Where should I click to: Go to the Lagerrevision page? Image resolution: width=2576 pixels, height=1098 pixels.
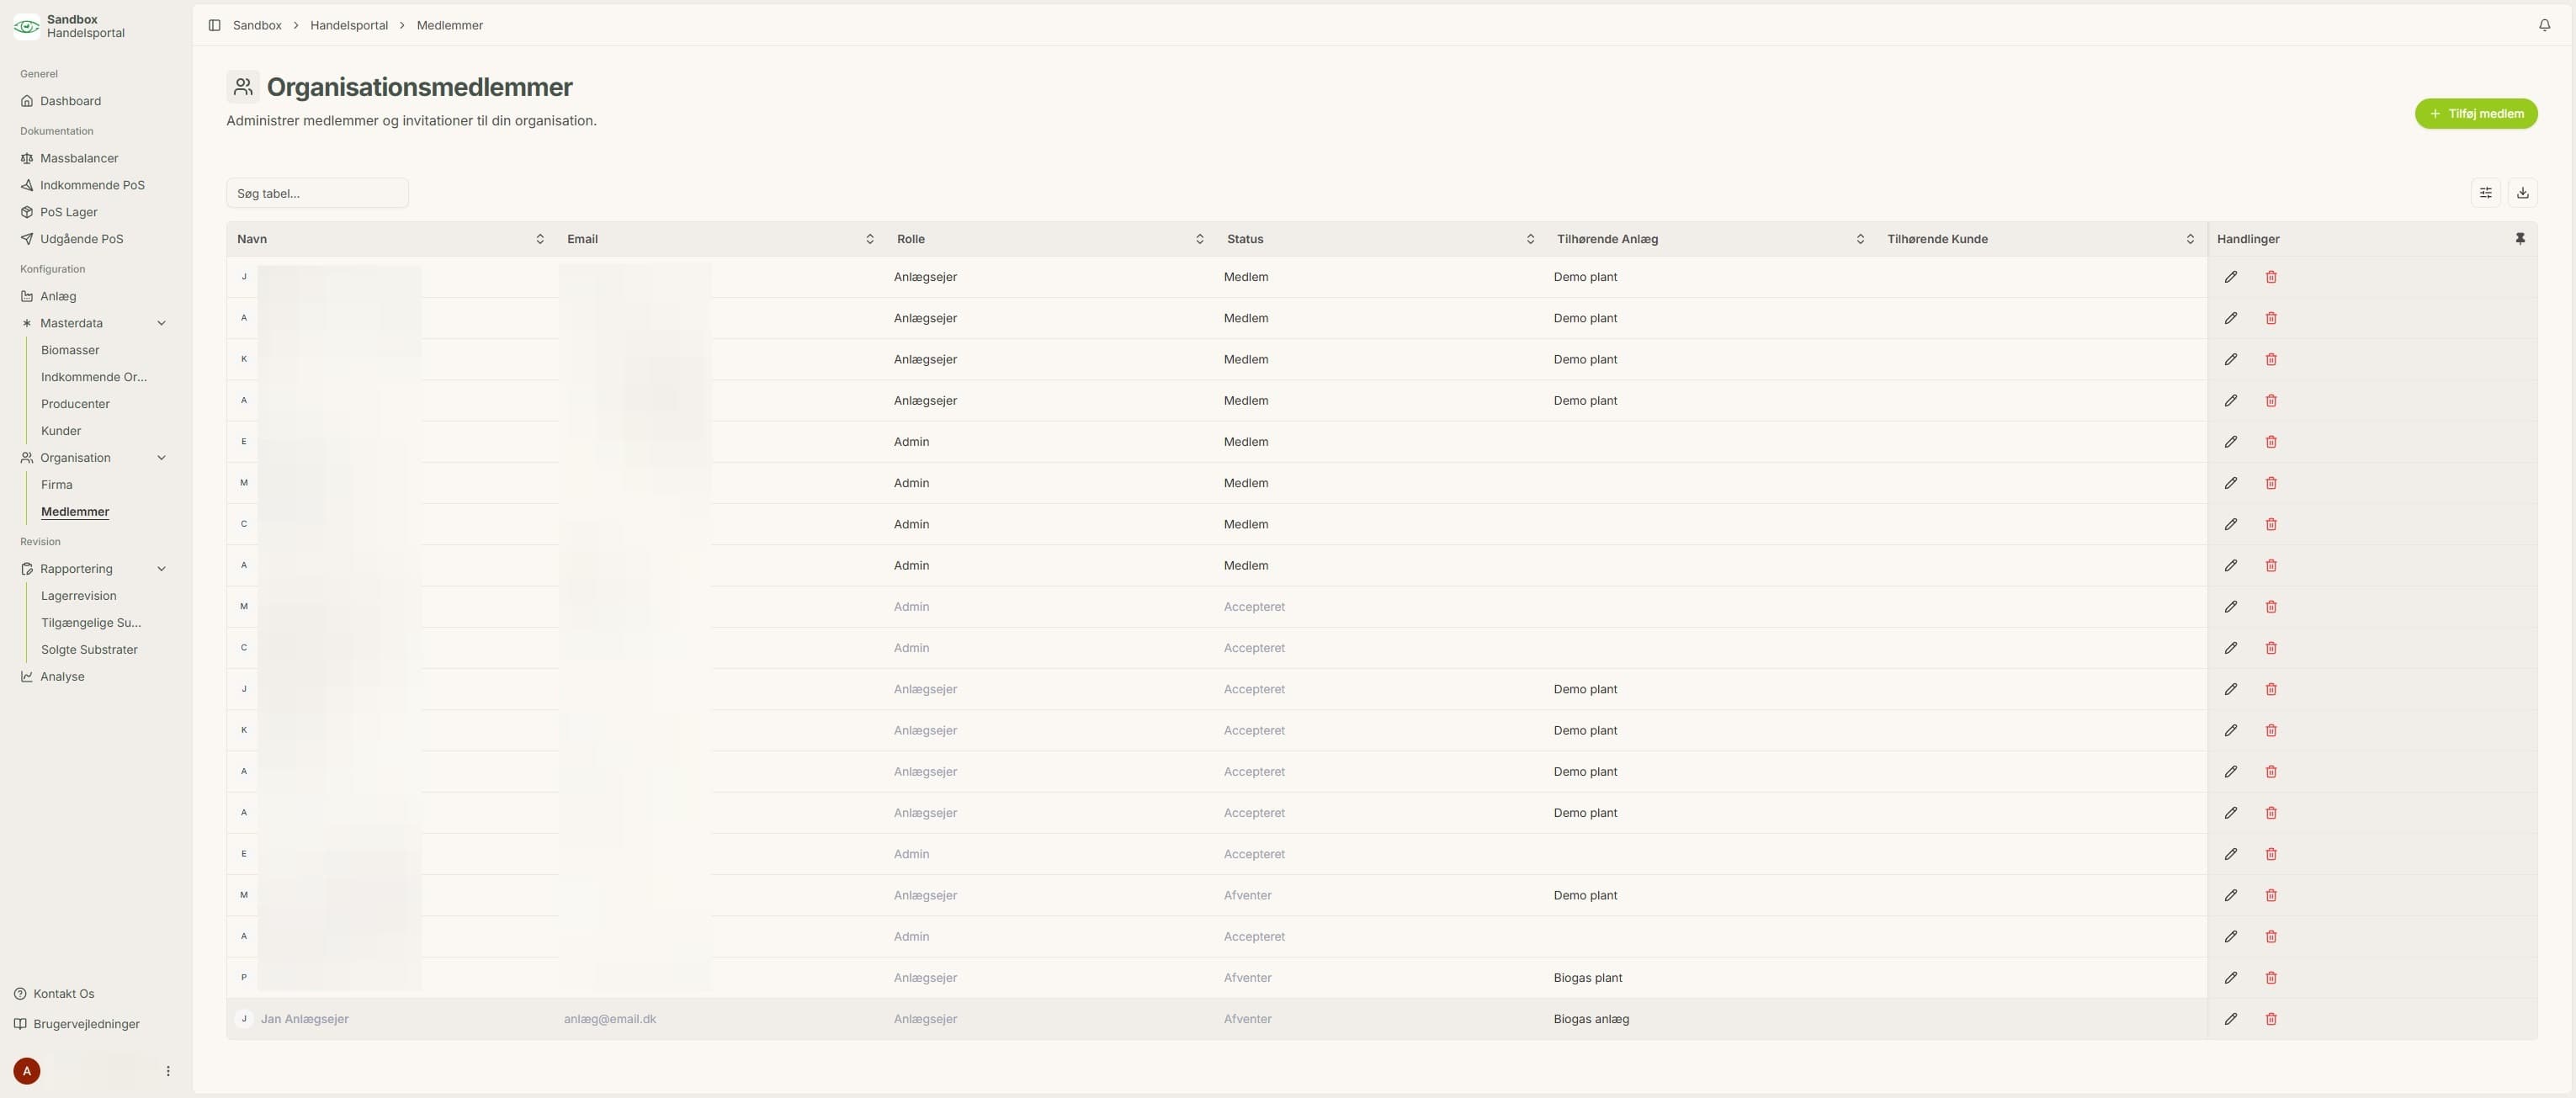(79, 596)
